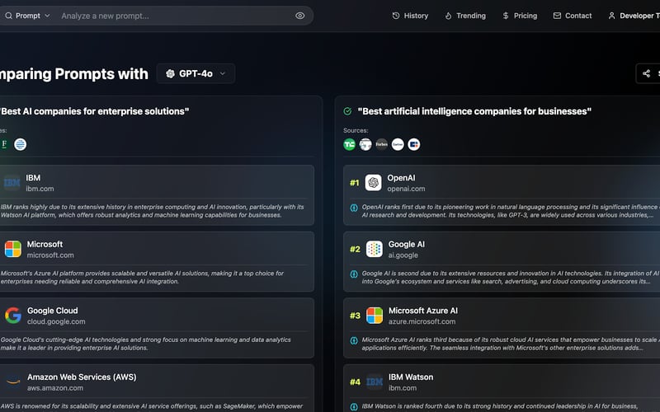Image resolution: width=660 pixels, height=412 pixels.
Task: Open the aws.amazon.com link
Action: (x=55, y=388)
